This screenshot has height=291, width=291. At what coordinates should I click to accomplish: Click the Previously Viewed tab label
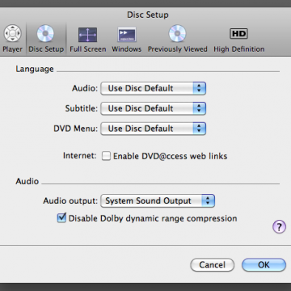click(178, 49)
